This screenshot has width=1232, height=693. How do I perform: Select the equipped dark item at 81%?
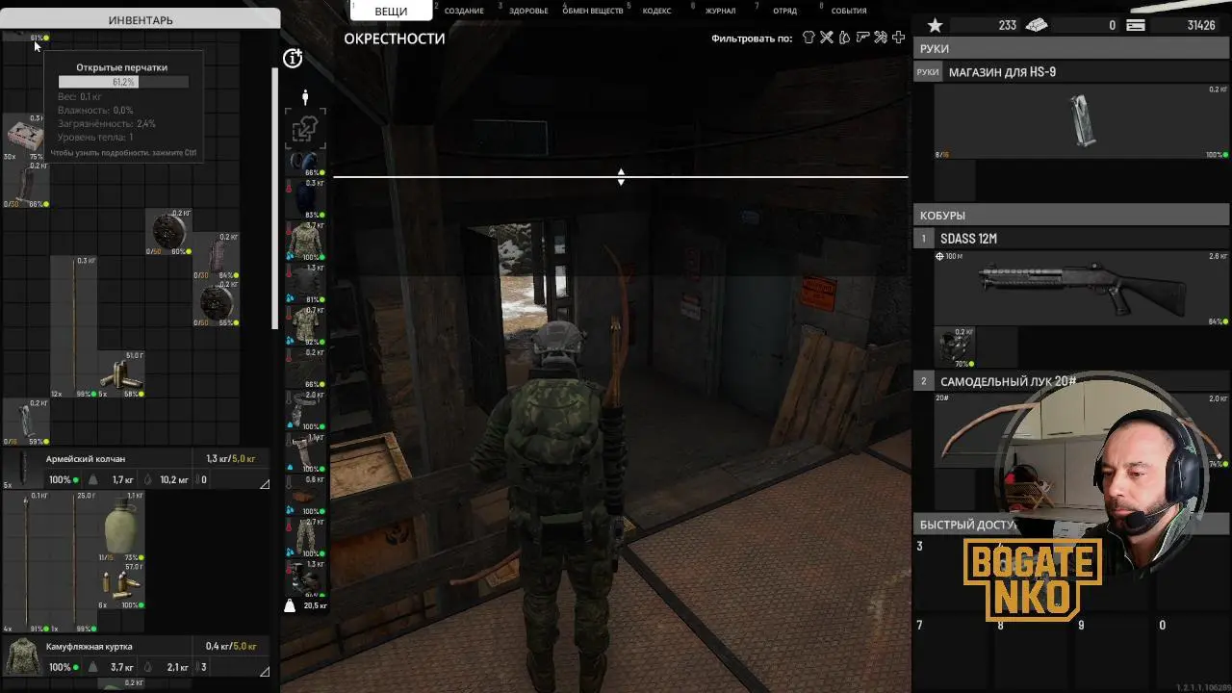coord(306,283)
